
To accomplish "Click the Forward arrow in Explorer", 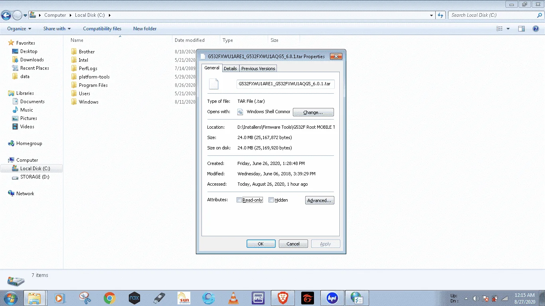I will pyautogui.click(x=18, y=16).
